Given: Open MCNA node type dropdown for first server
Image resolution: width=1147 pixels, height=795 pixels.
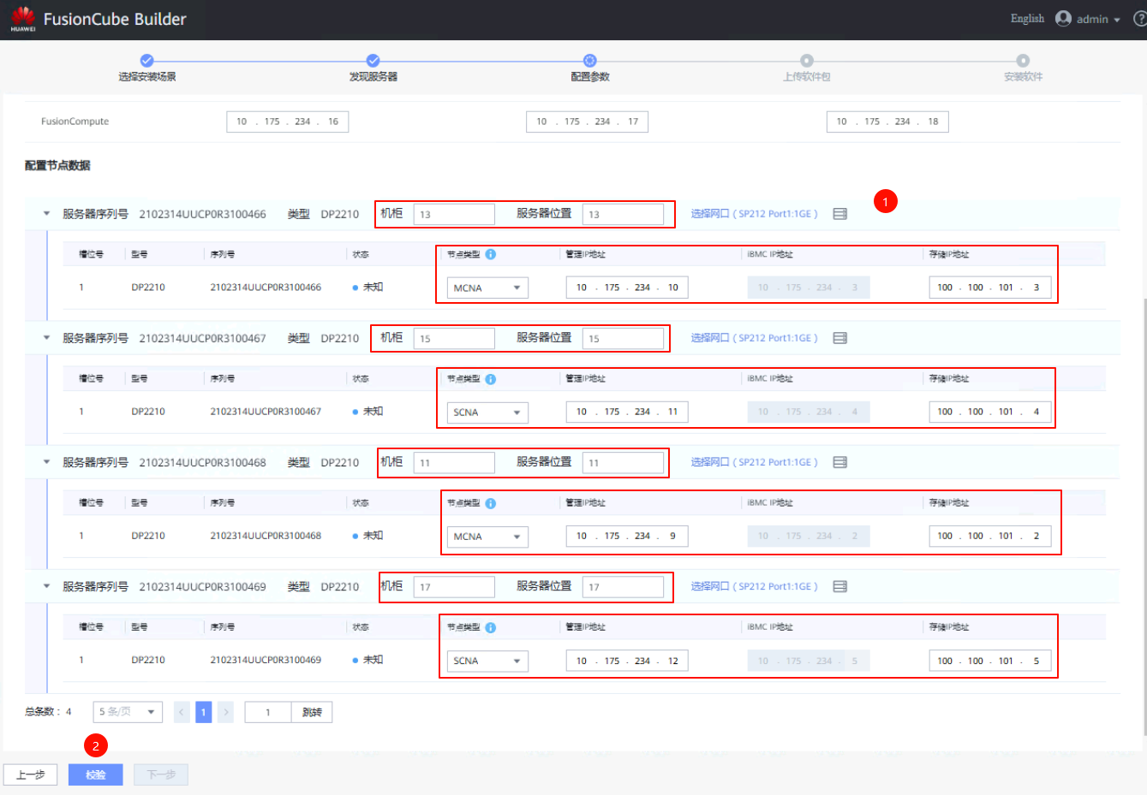Looking at the screenshot, I should pos(487,288).
